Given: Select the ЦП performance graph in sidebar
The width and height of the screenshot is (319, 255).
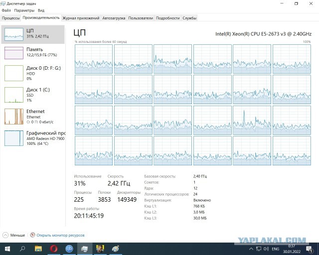Looking at the screenshot, I should 33,34.
